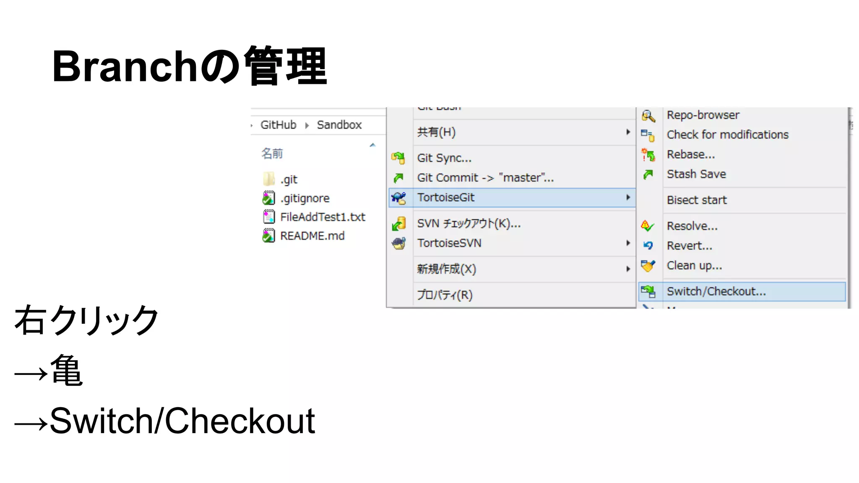This screenshot has height=483, width=859.
Task: Open the TortoiseGit menu entry
Action: [x=512, y=197]
